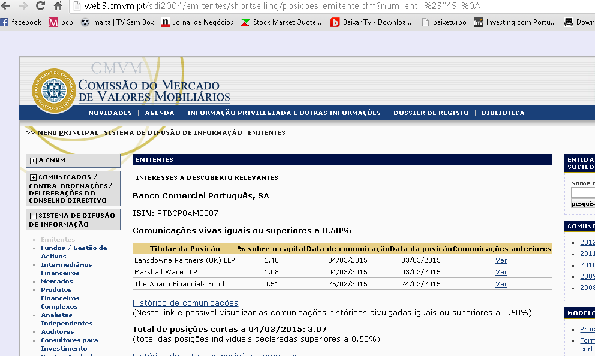The width and height of the screenshot is (595, 356).
Task: Open the Auditores sidebar link
Action: point(58,332)
